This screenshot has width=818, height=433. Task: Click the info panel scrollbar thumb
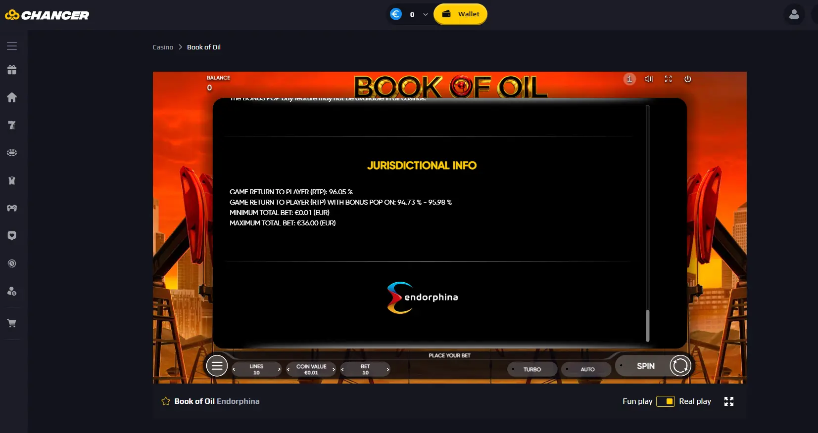[647, 325]
